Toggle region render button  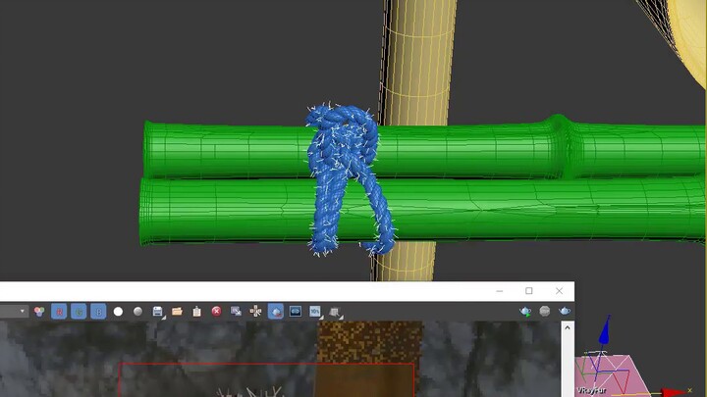tap(275, 312)
